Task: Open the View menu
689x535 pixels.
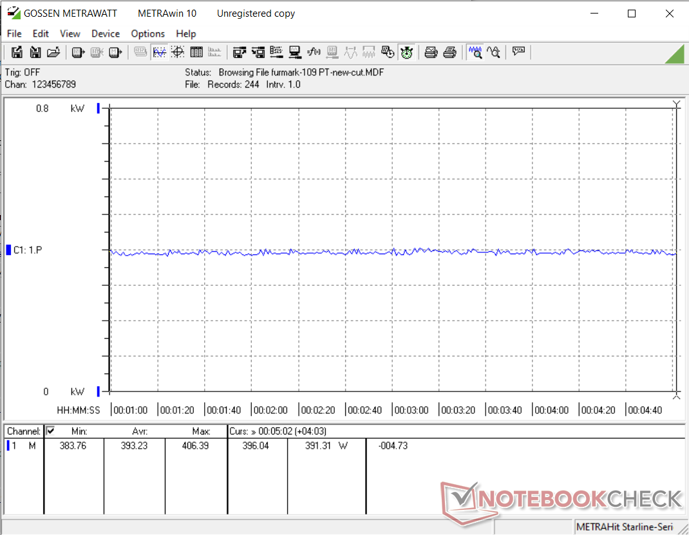Action: [x=70, y=34]
